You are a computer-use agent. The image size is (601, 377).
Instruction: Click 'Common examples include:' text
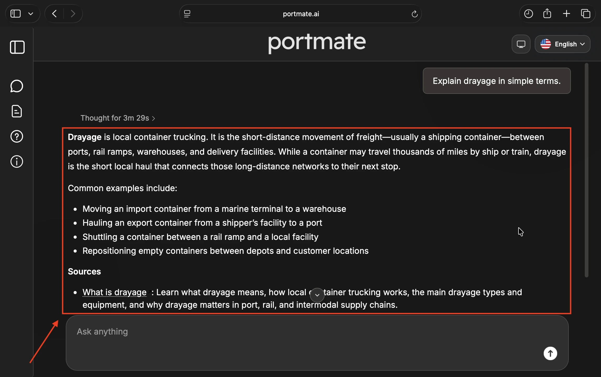[123, 188]
